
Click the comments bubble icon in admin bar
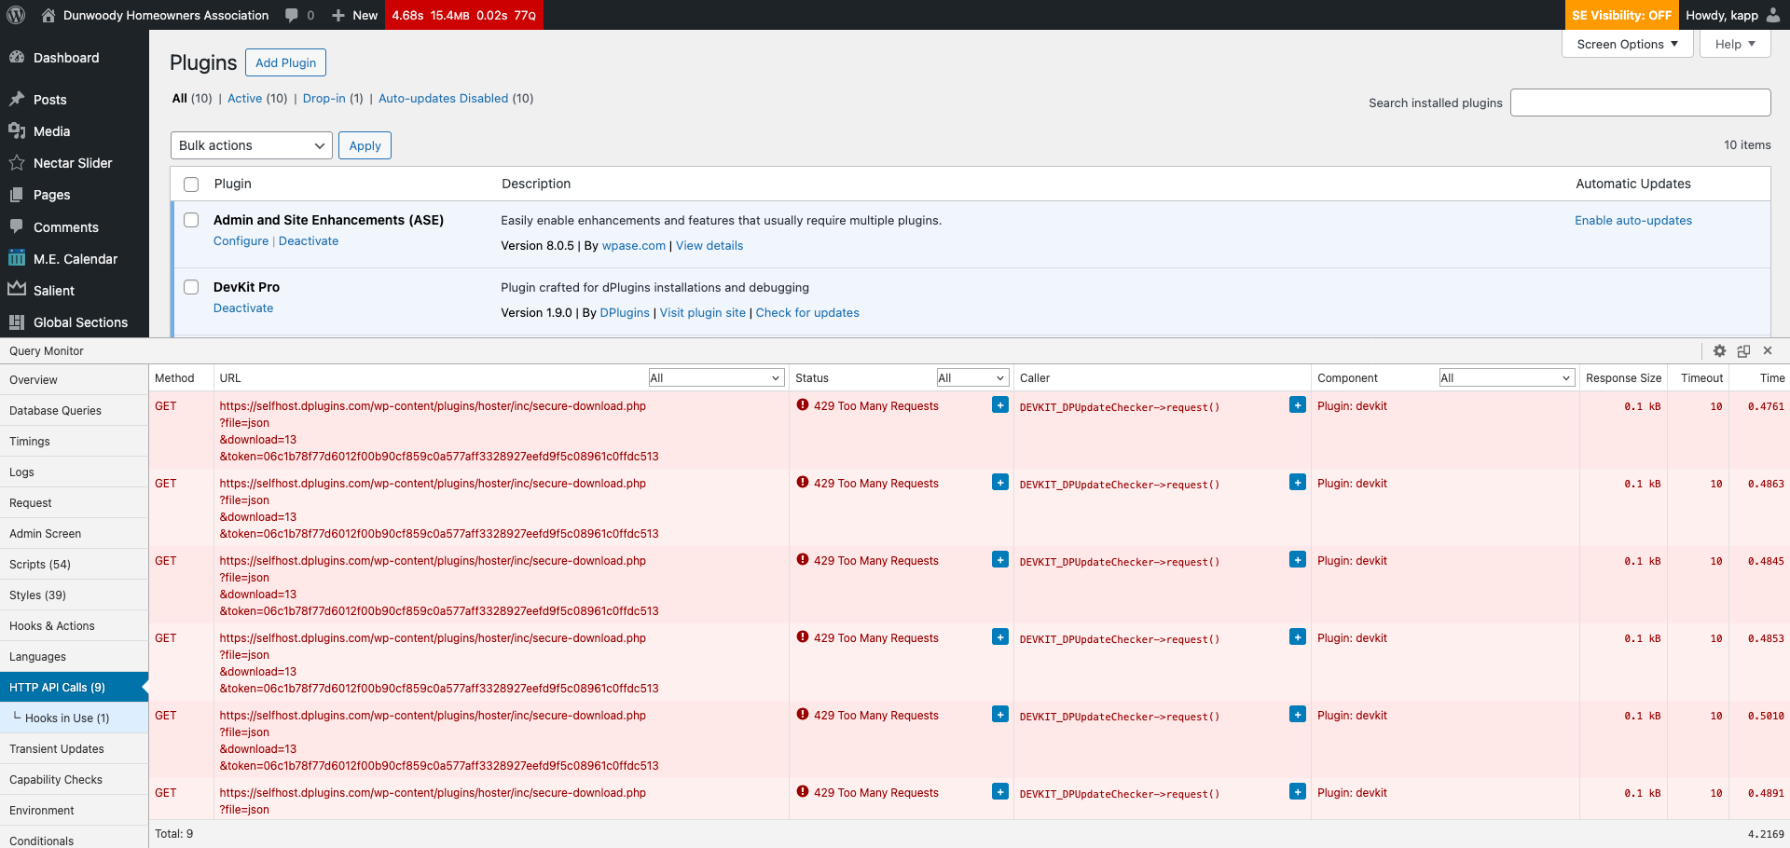[293, 15]
